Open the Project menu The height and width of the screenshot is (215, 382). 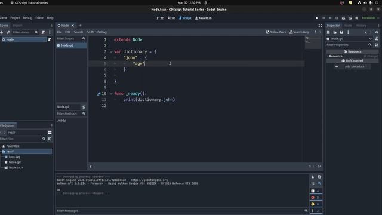point(15,18)
